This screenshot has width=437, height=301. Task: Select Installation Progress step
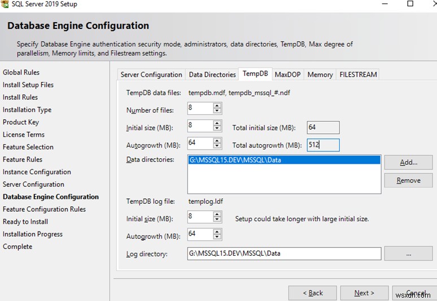tap(33, 234)
